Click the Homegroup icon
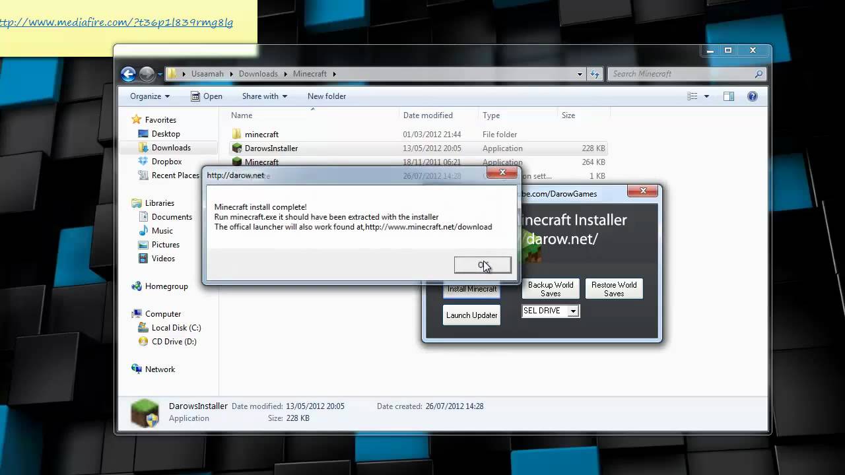This screenshot has height=475, width=845. (x=137, y=286)
